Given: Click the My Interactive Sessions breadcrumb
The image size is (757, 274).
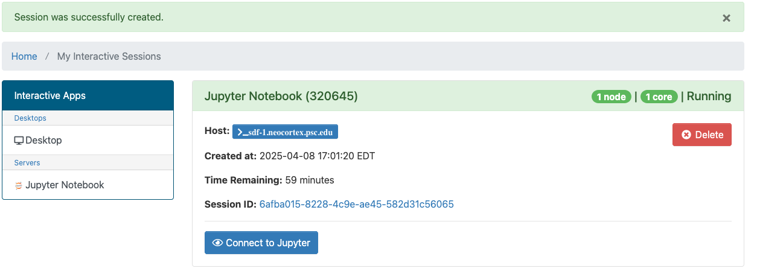Looking at the screenshot, I should (x=109, y=56).
